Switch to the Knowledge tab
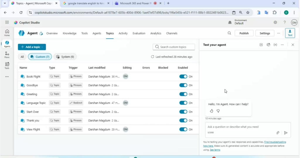Screen dimensions: 300x158 point(69,33)
